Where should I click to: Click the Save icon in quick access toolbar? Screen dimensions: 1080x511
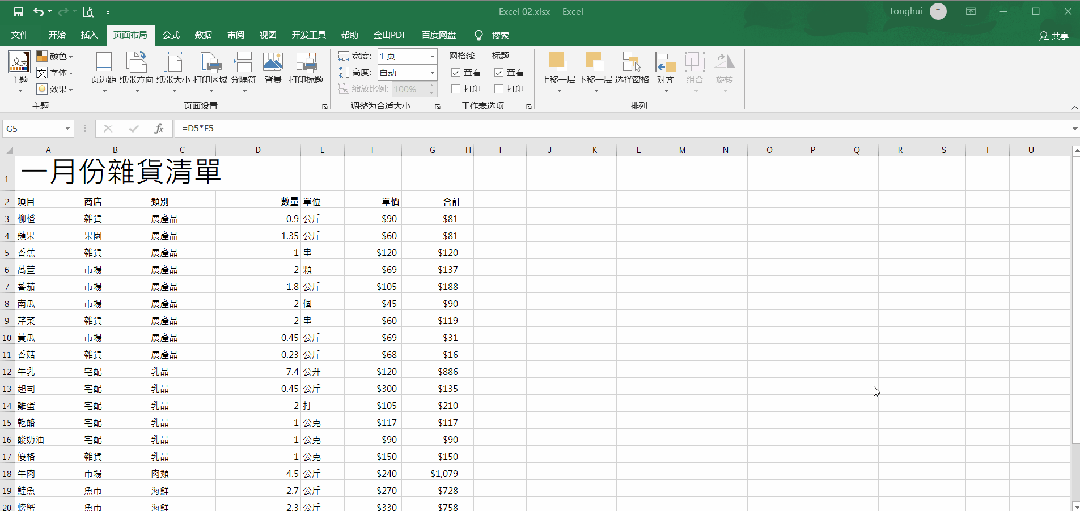pyautogui.click(x=19, y=12)
